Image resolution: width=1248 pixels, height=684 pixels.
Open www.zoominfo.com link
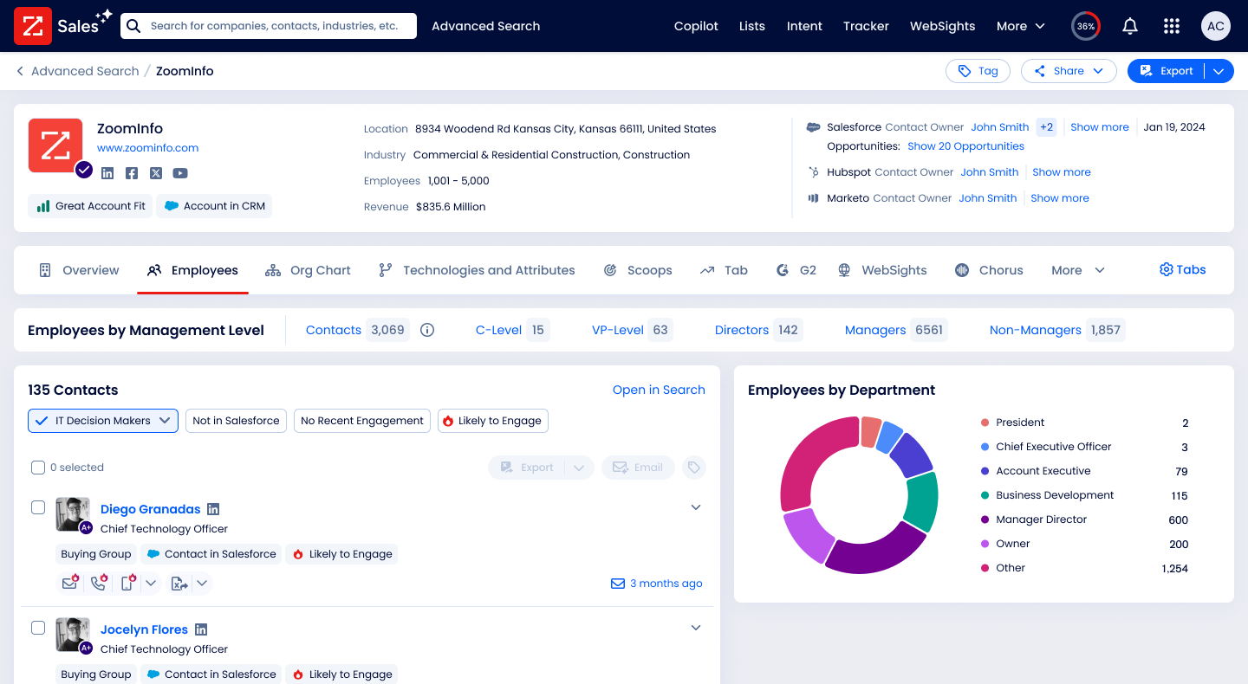[x=148, y=148]
